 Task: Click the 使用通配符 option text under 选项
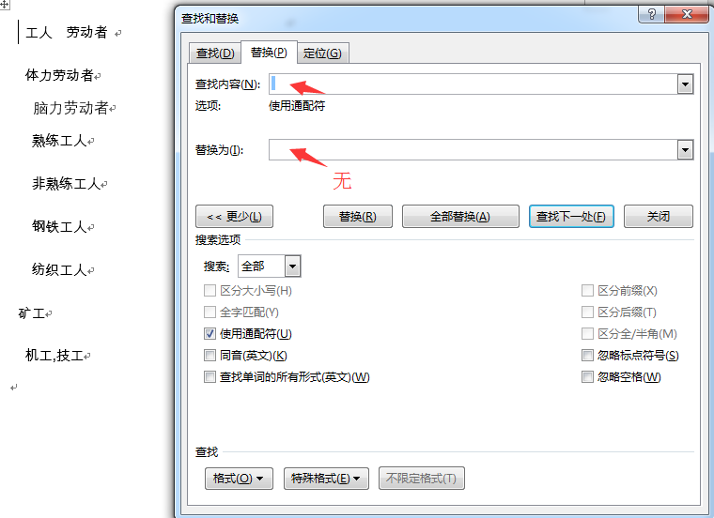click(297, 106)
